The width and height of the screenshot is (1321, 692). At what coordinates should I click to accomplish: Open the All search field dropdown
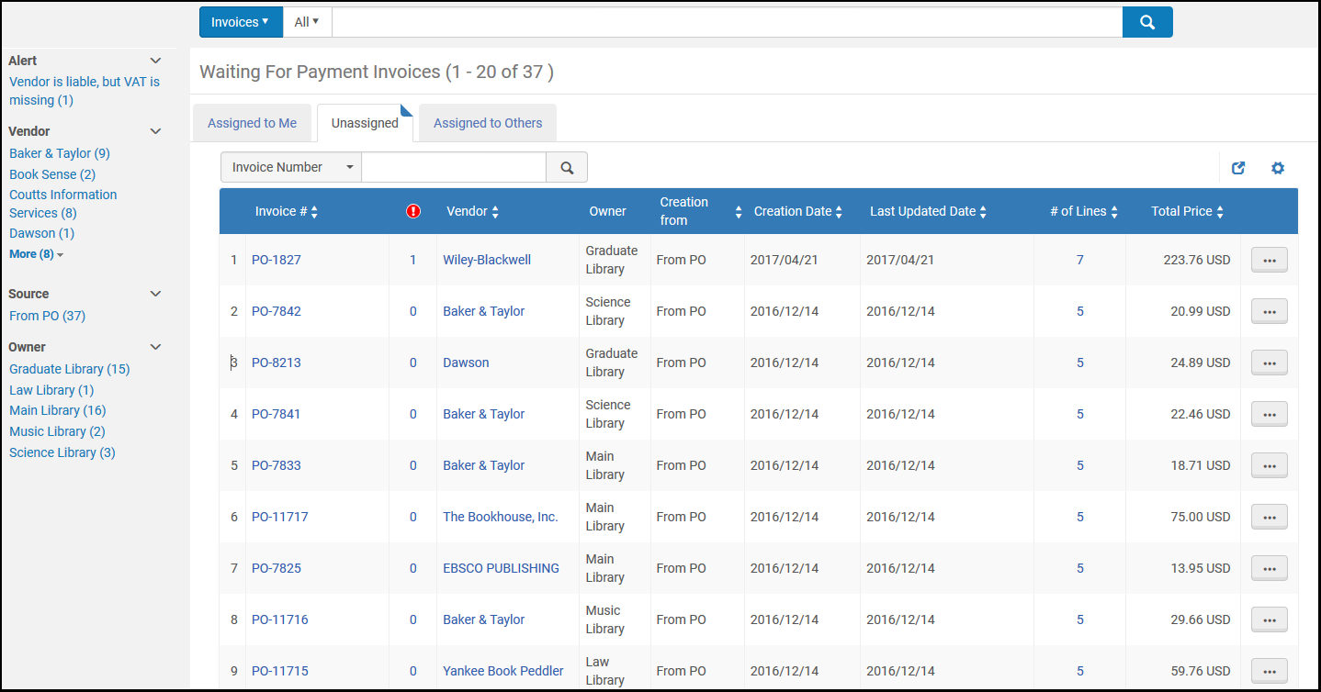pos(307,22)
